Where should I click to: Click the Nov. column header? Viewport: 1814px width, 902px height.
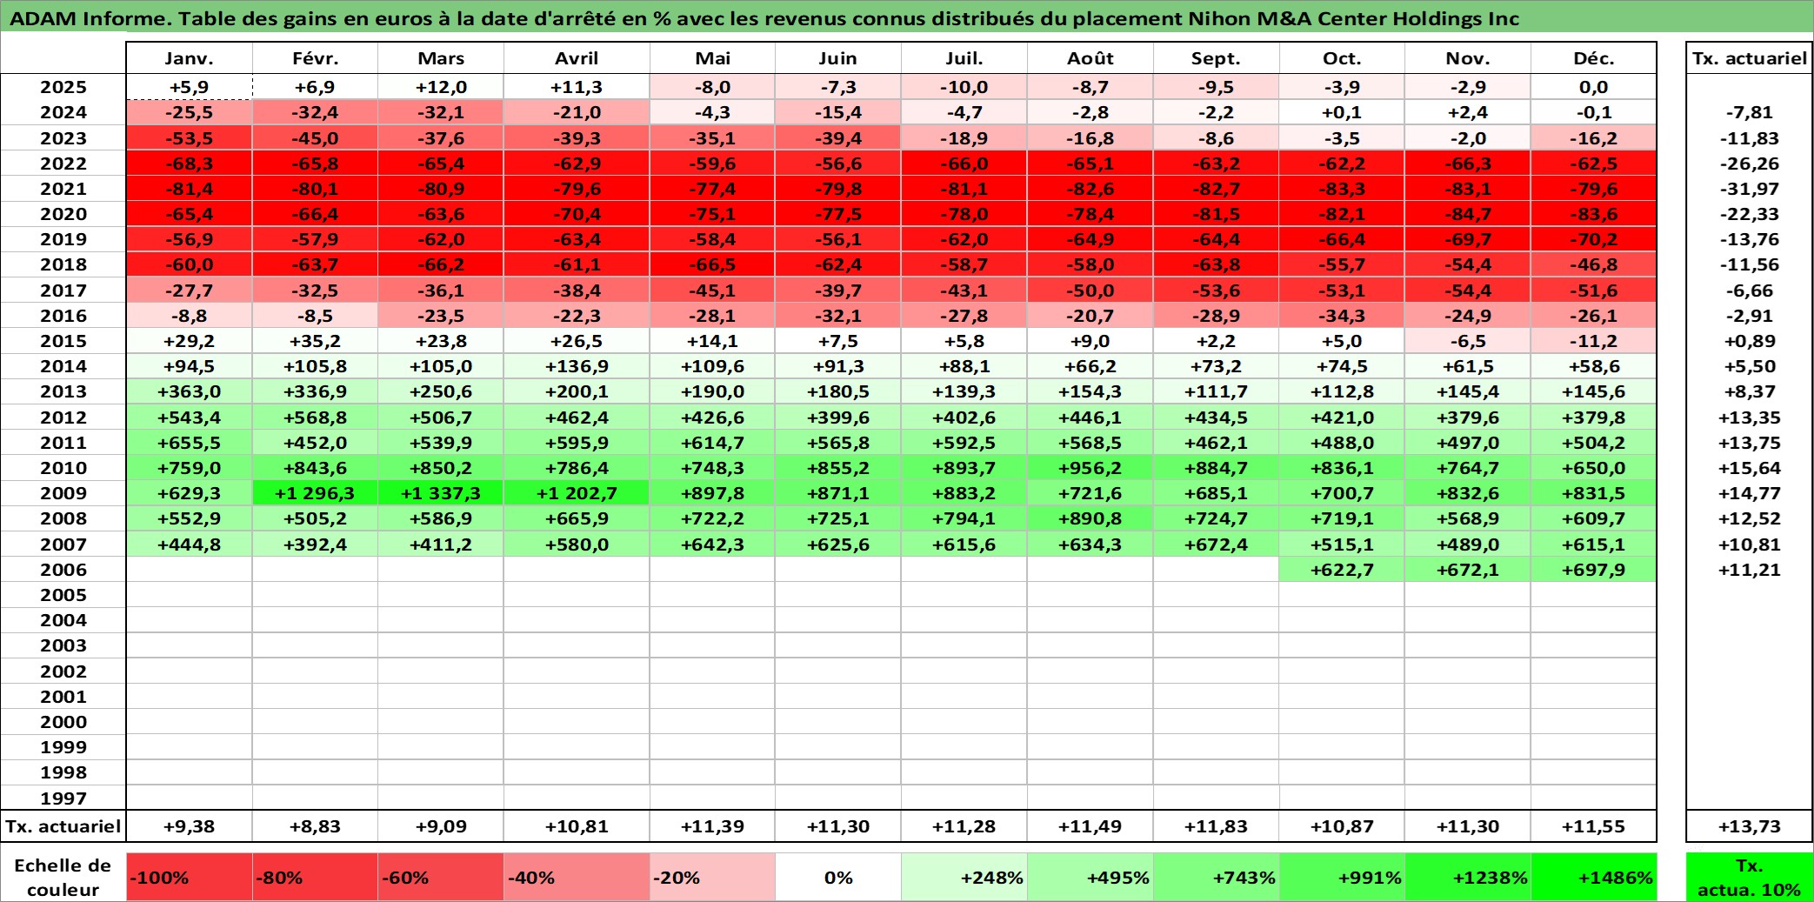click(x=1468, y=58)
